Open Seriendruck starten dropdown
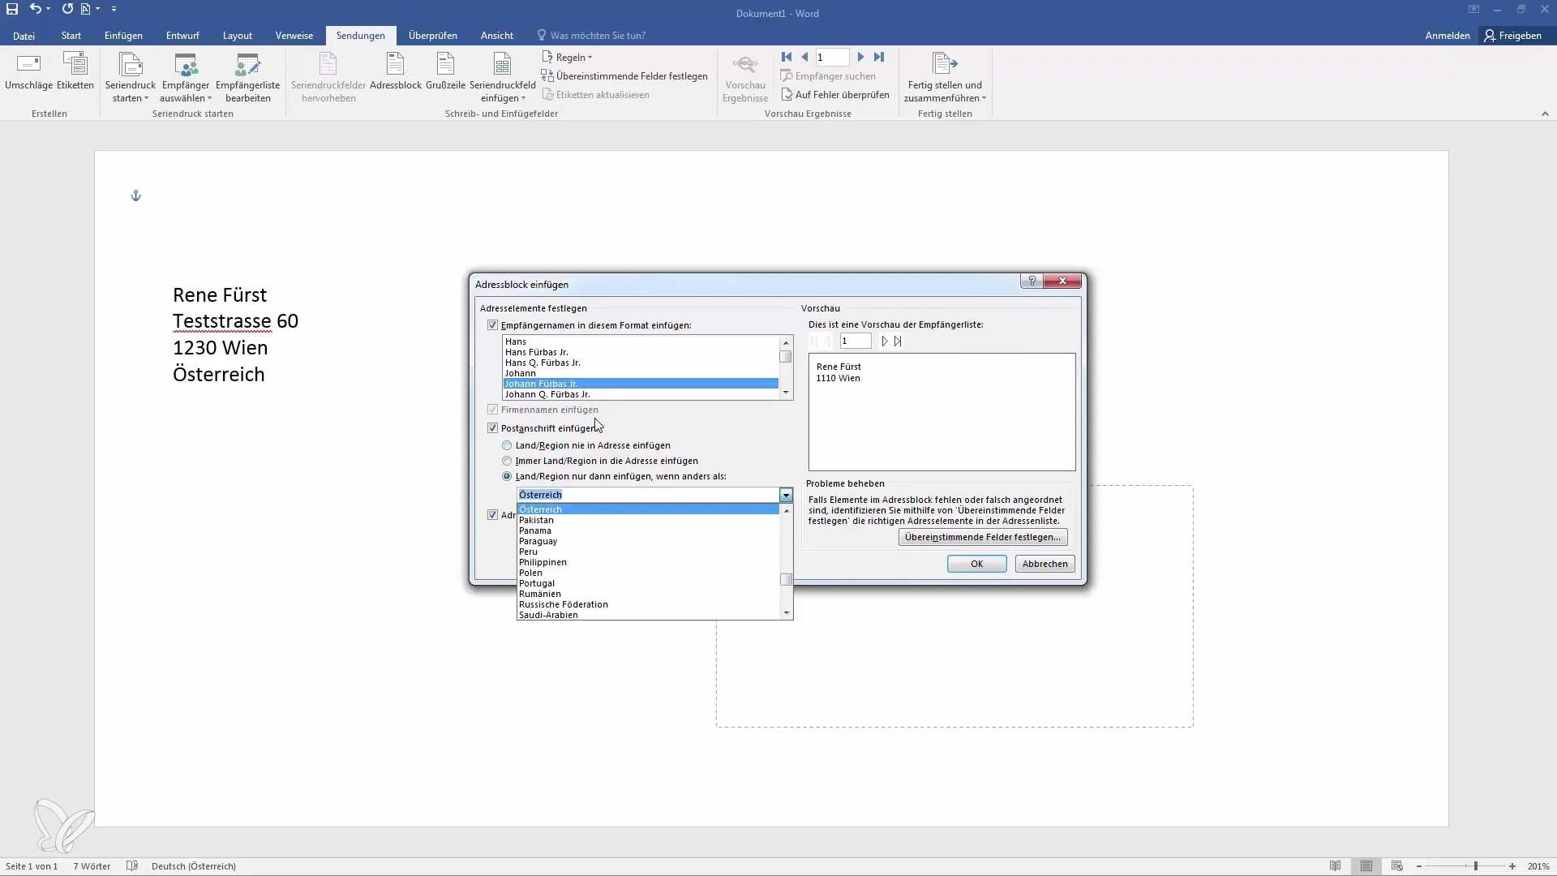Screen dimensions: 1557x876 click(x=131, y=78)
